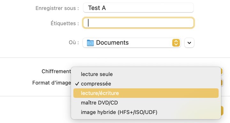The height and width of the screenshot is (123, 230).
Task: Focus the Étiquettes tags field
Action: tap(138, 23)
